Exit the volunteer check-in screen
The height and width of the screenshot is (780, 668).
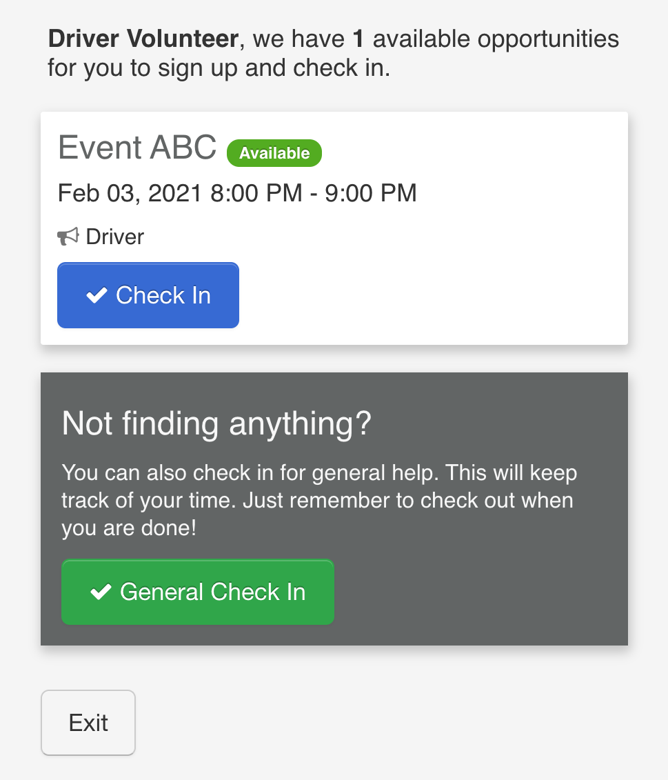pyautogui.click(x=88, y=722)
